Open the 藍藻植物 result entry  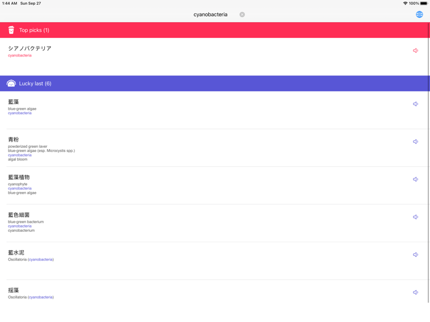[x=215, y=185]
